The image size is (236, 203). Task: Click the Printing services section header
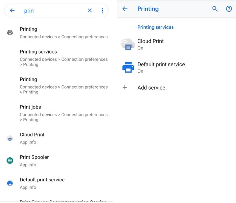(x=156, y=27)
